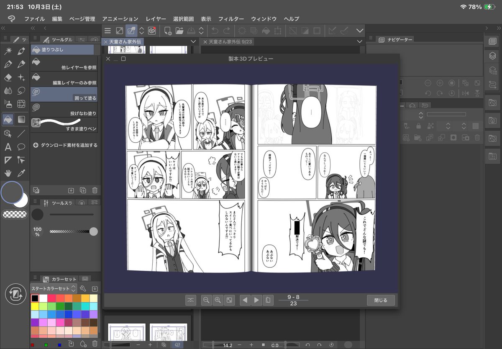The height and width of the screenshot is (349, 502).
Task: Click ダウンロード素材を追加する
Action: (x=65, y=145)
